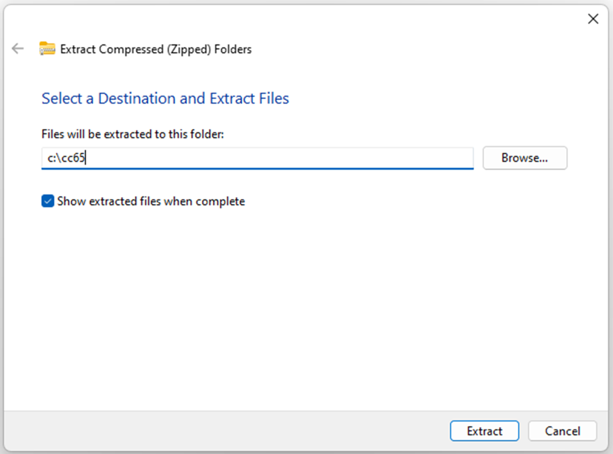Click the "c:\cc65" path text
Viewport: 613px width, 454px height.
click(x=66, y=158)
